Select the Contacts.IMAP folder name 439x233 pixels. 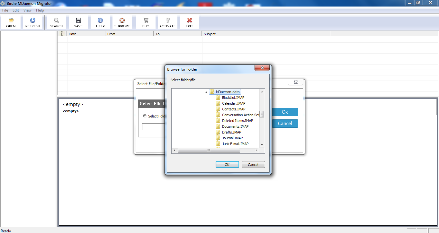coord(234,109)
